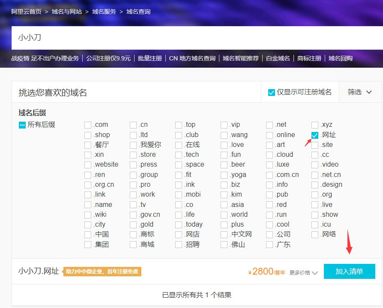Toggle 仅显示可注册域名 checkbox
This screenshot has height=308, width=383.
coord(271,92)
